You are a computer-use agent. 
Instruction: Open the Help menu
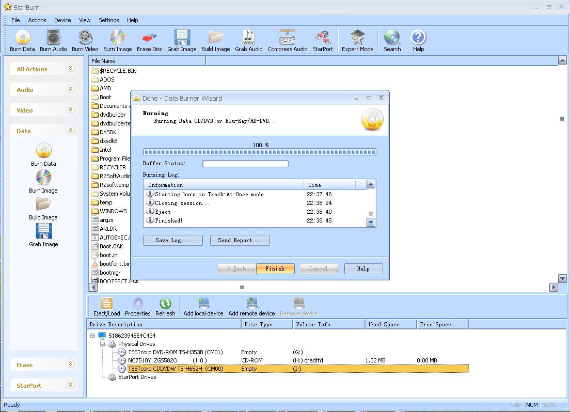(132, 20)
